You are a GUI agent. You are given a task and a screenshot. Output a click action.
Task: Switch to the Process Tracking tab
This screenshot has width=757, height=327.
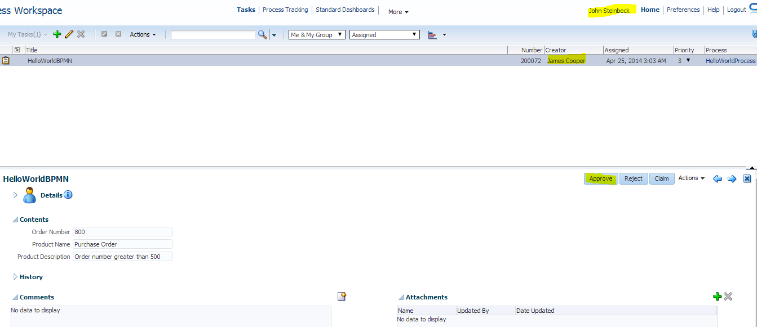pos(285,10)
